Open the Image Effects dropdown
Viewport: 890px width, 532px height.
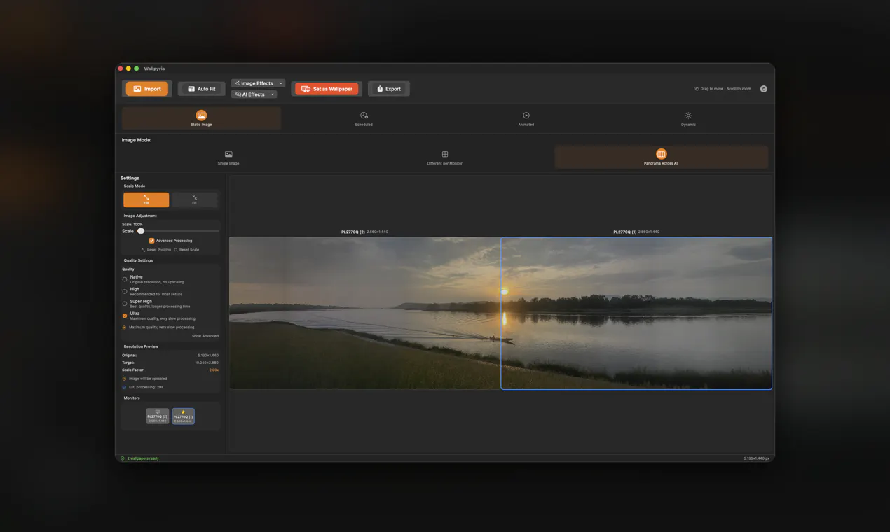(x=258, y=83)
